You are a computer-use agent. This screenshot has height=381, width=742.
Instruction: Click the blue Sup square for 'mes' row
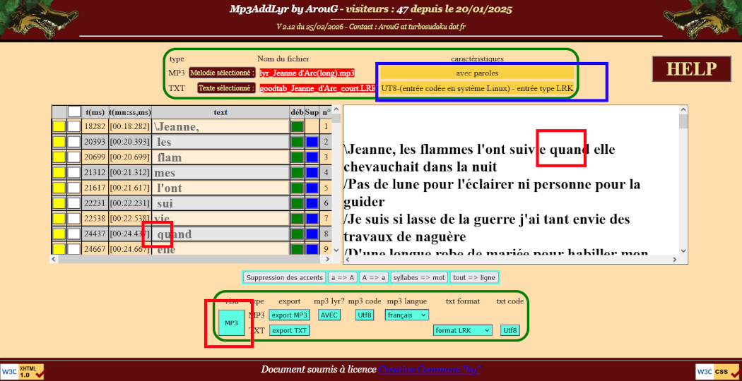tap(312, 173)
